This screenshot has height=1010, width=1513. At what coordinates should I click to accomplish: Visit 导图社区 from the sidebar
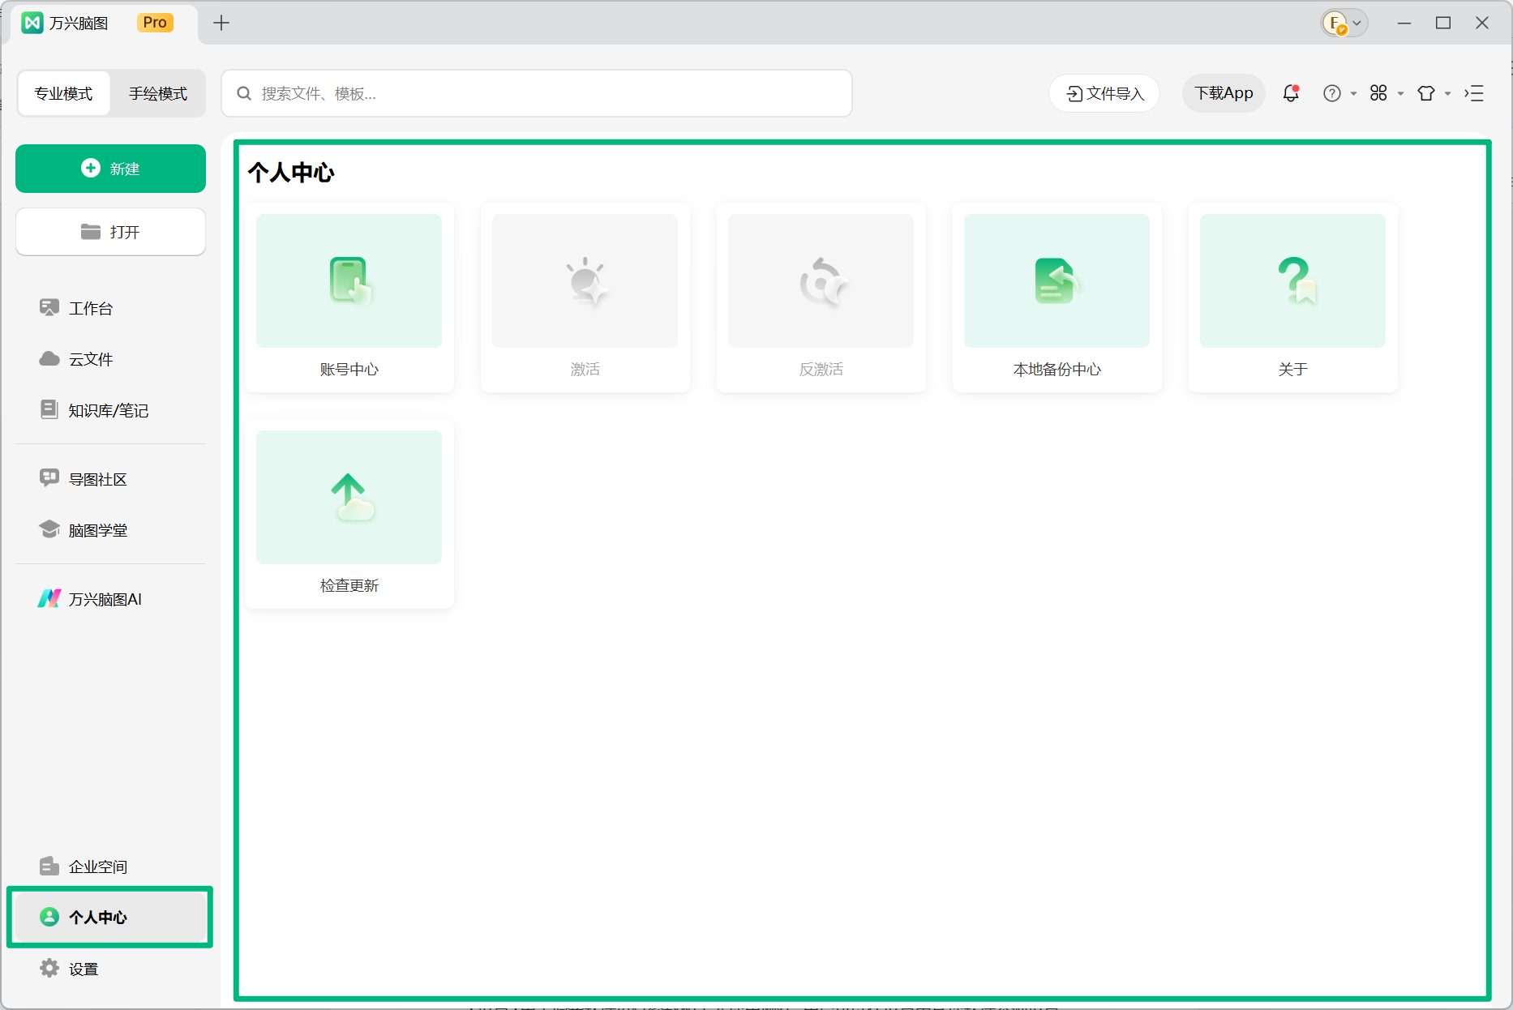[110, 479]
